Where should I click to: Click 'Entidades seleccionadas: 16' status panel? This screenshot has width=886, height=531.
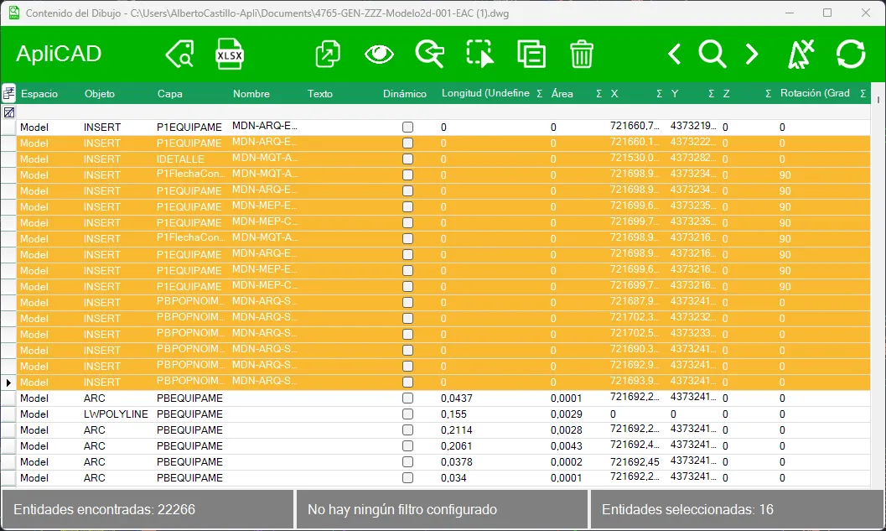737,509
